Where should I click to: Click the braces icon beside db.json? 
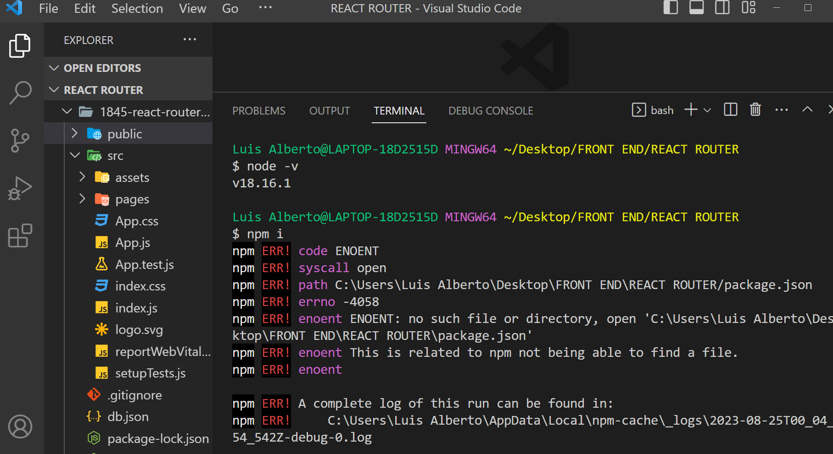(x=94, y=416)
